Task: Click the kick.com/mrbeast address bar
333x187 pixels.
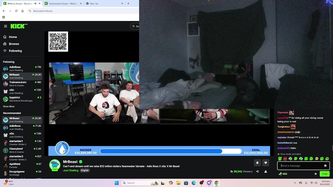Action: tap(83, 11)
